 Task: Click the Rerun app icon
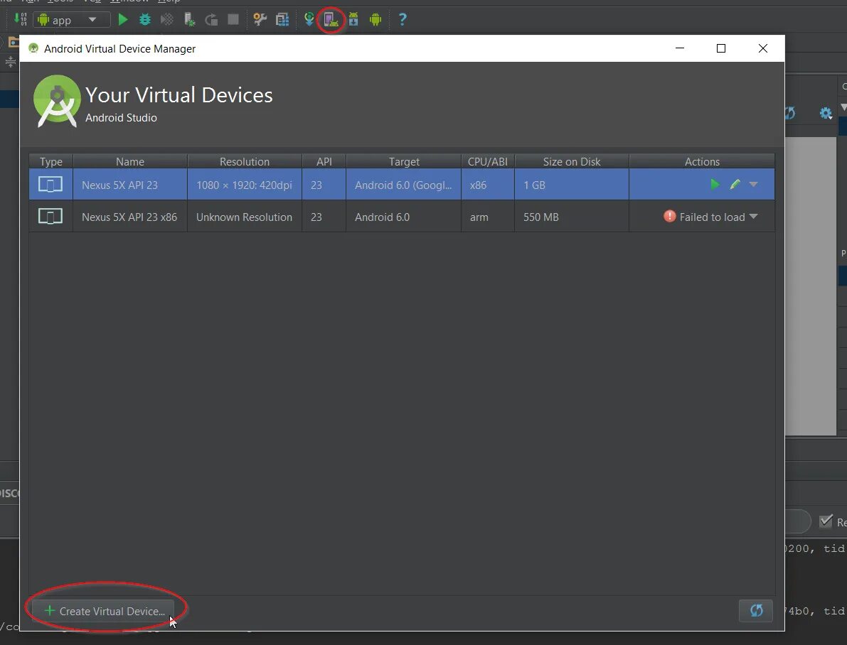pos(211,19)
